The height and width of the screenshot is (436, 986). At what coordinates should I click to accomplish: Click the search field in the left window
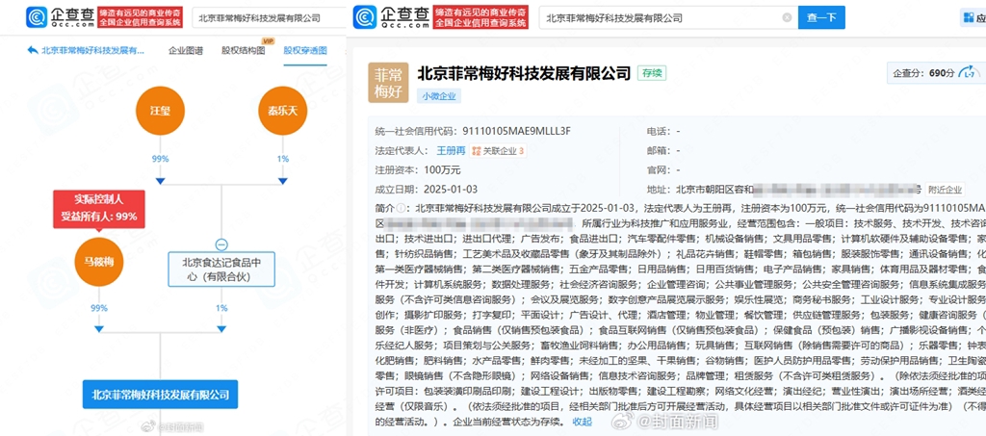click(270, 17)
